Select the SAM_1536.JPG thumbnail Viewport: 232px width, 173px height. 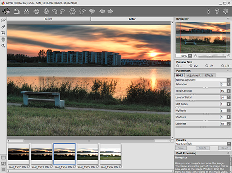pyautogui.click(x=111, y=154)
